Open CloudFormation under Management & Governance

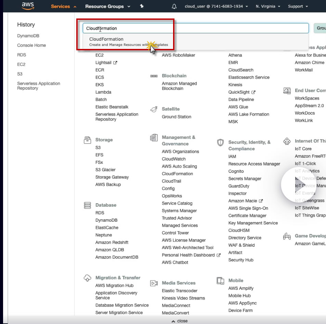tap(177, 174)
